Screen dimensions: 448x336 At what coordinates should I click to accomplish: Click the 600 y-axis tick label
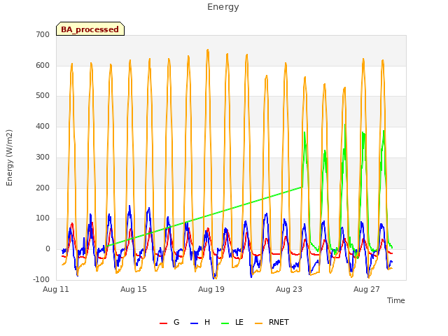pyautogui.click(x=43, y=65)
